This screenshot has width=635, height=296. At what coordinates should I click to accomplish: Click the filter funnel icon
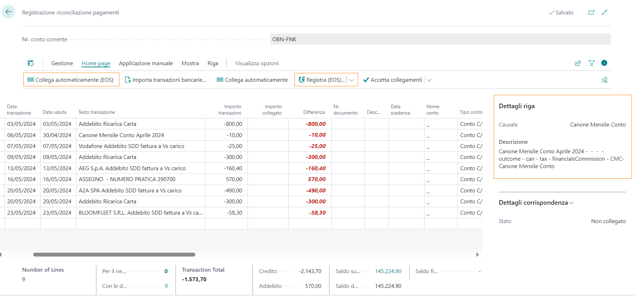592,63
